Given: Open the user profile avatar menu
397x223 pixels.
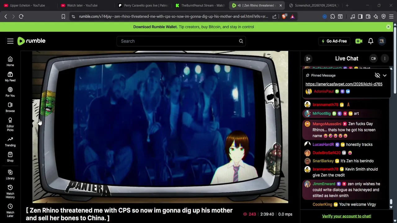Looking at the screenshot, I should (x=382, y=41).
